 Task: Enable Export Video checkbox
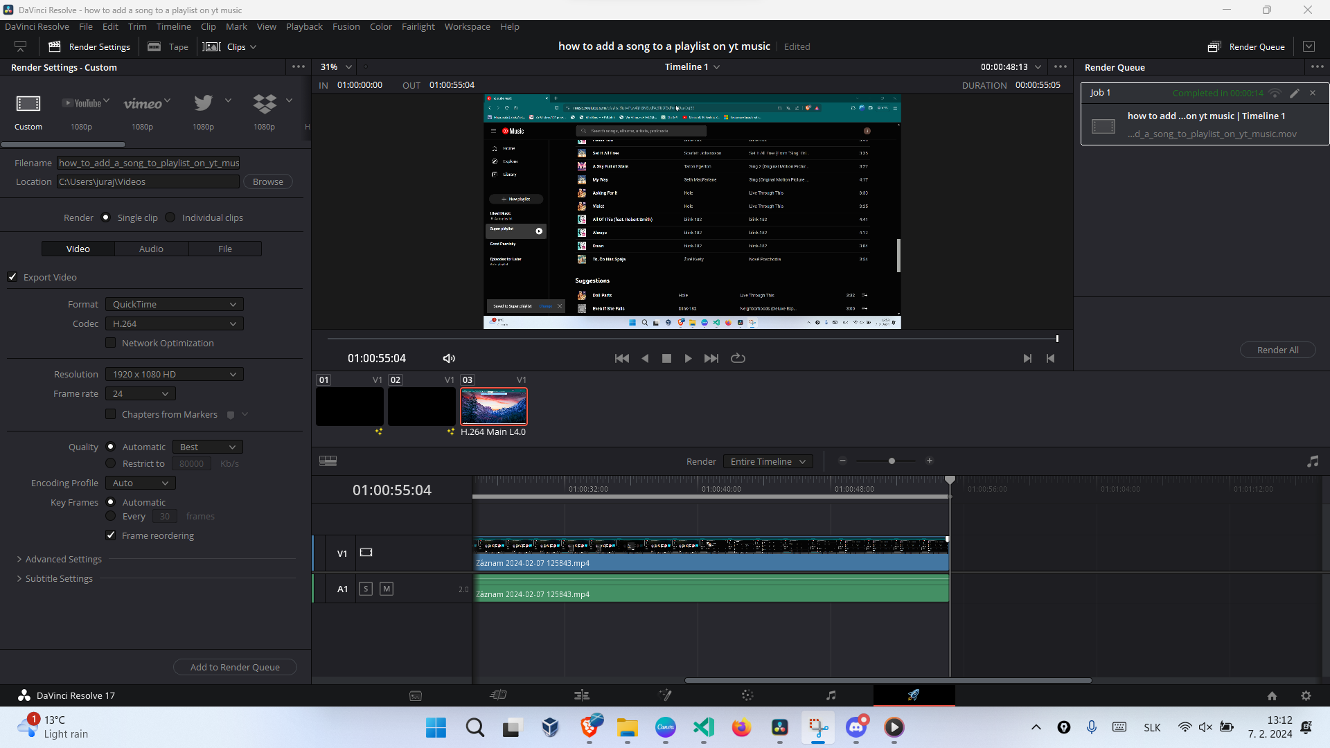[x=14, y=277]
